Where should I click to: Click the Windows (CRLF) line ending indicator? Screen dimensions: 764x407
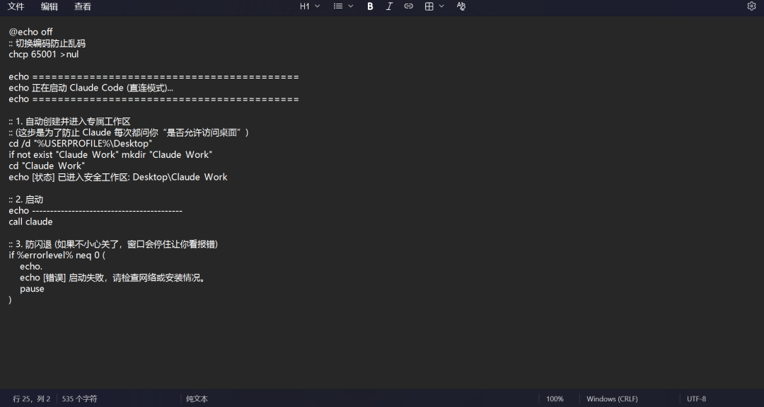coord(612,399)
